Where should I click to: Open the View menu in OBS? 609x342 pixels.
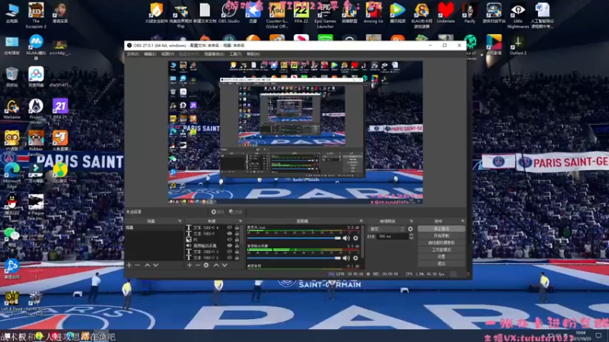coord(167,54)
